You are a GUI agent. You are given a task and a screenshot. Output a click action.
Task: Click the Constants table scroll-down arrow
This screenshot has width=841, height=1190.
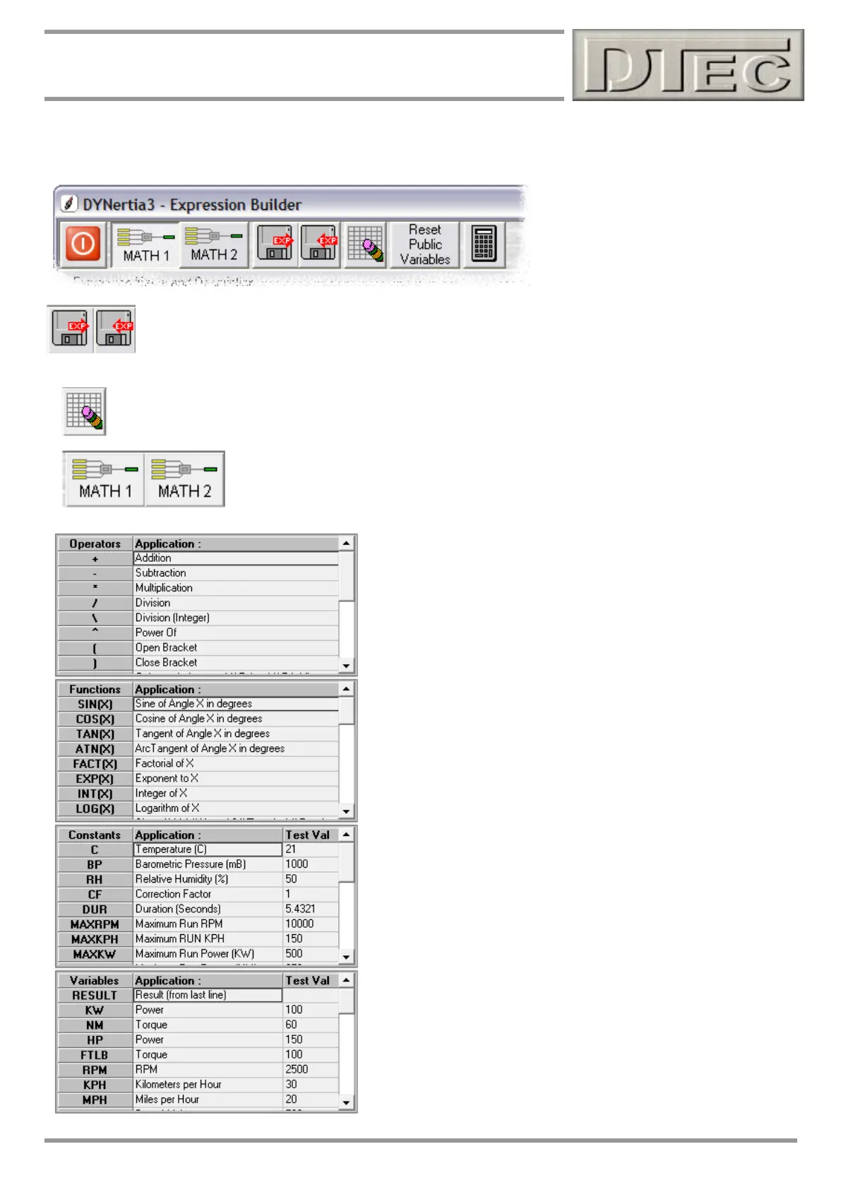tap(346, 957)
